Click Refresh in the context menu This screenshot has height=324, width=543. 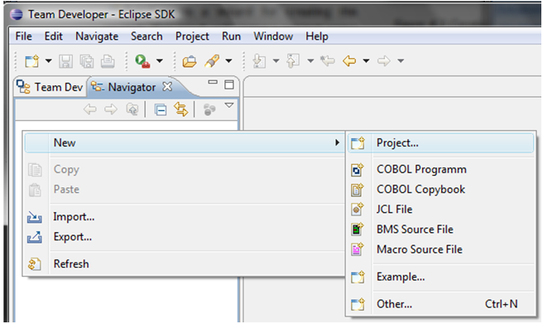[x=185, y=264]
